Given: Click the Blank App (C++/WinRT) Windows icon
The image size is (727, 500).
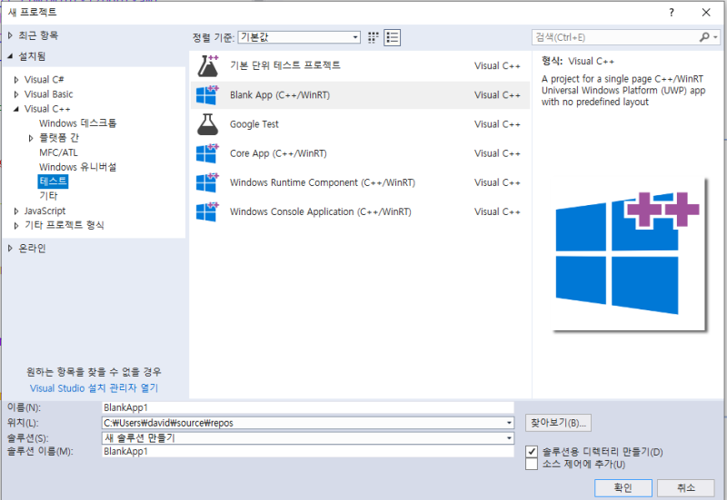Looking at the screenshot, I should click(207, 95).
